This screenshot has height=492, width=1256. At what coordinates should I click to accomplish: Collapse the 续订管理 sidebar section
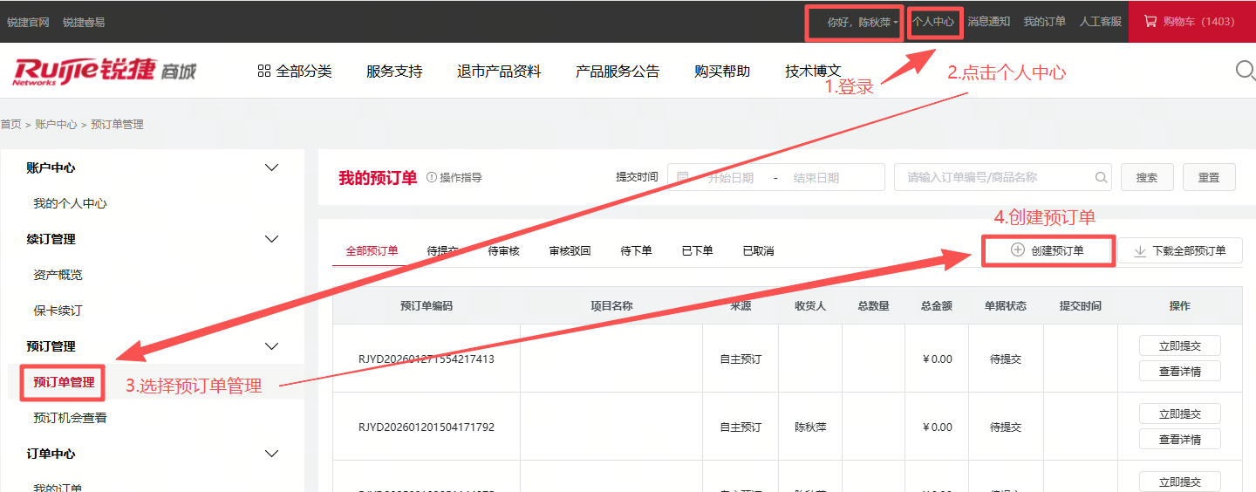(x=272, y=239)
